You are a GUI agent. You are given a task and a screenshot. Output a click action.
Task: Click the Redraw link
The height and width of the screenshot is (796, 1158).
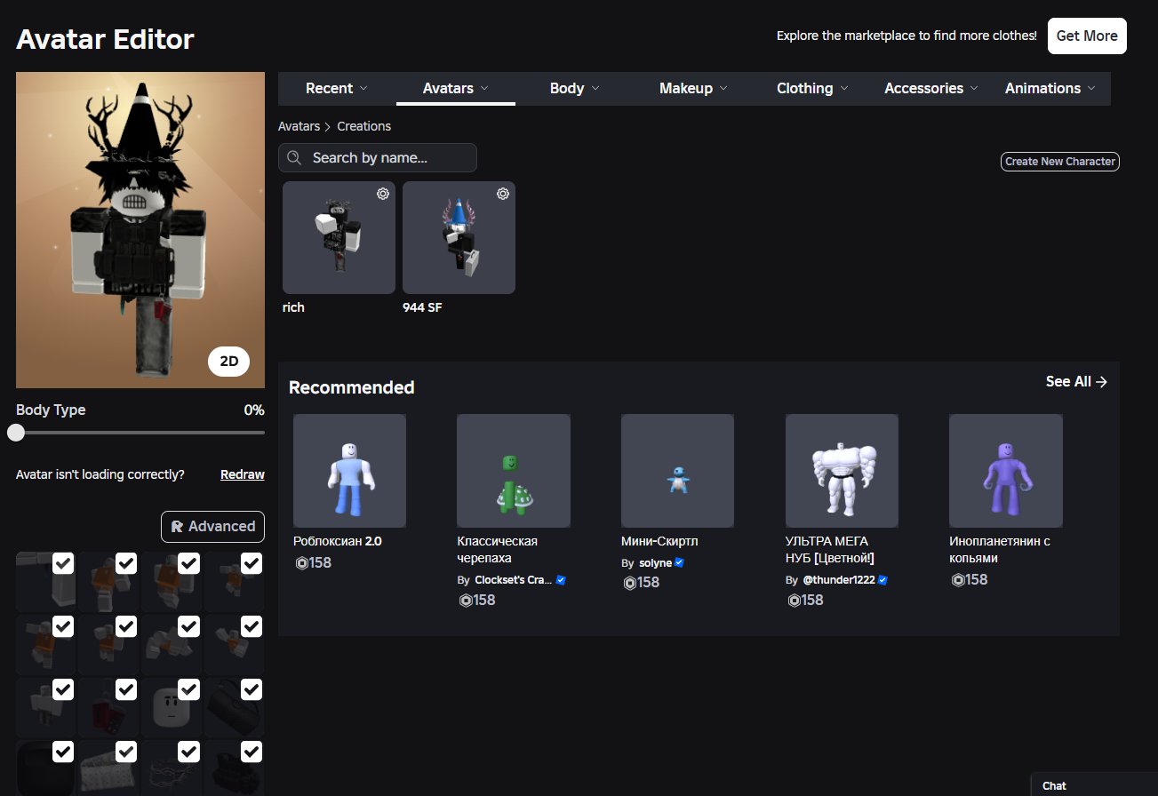coord(243,474)
